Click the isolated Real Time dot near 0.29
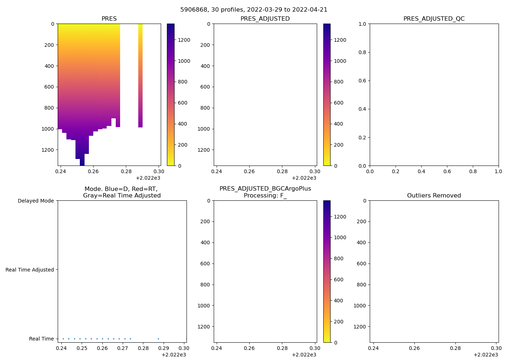Screen dimensions: 508x363 click(x=158, y=339)
